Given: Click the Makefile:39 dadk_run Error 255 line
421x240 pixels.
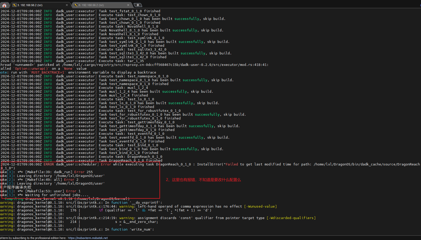Looking at the screenshot, I should click(x=59, y=172).
